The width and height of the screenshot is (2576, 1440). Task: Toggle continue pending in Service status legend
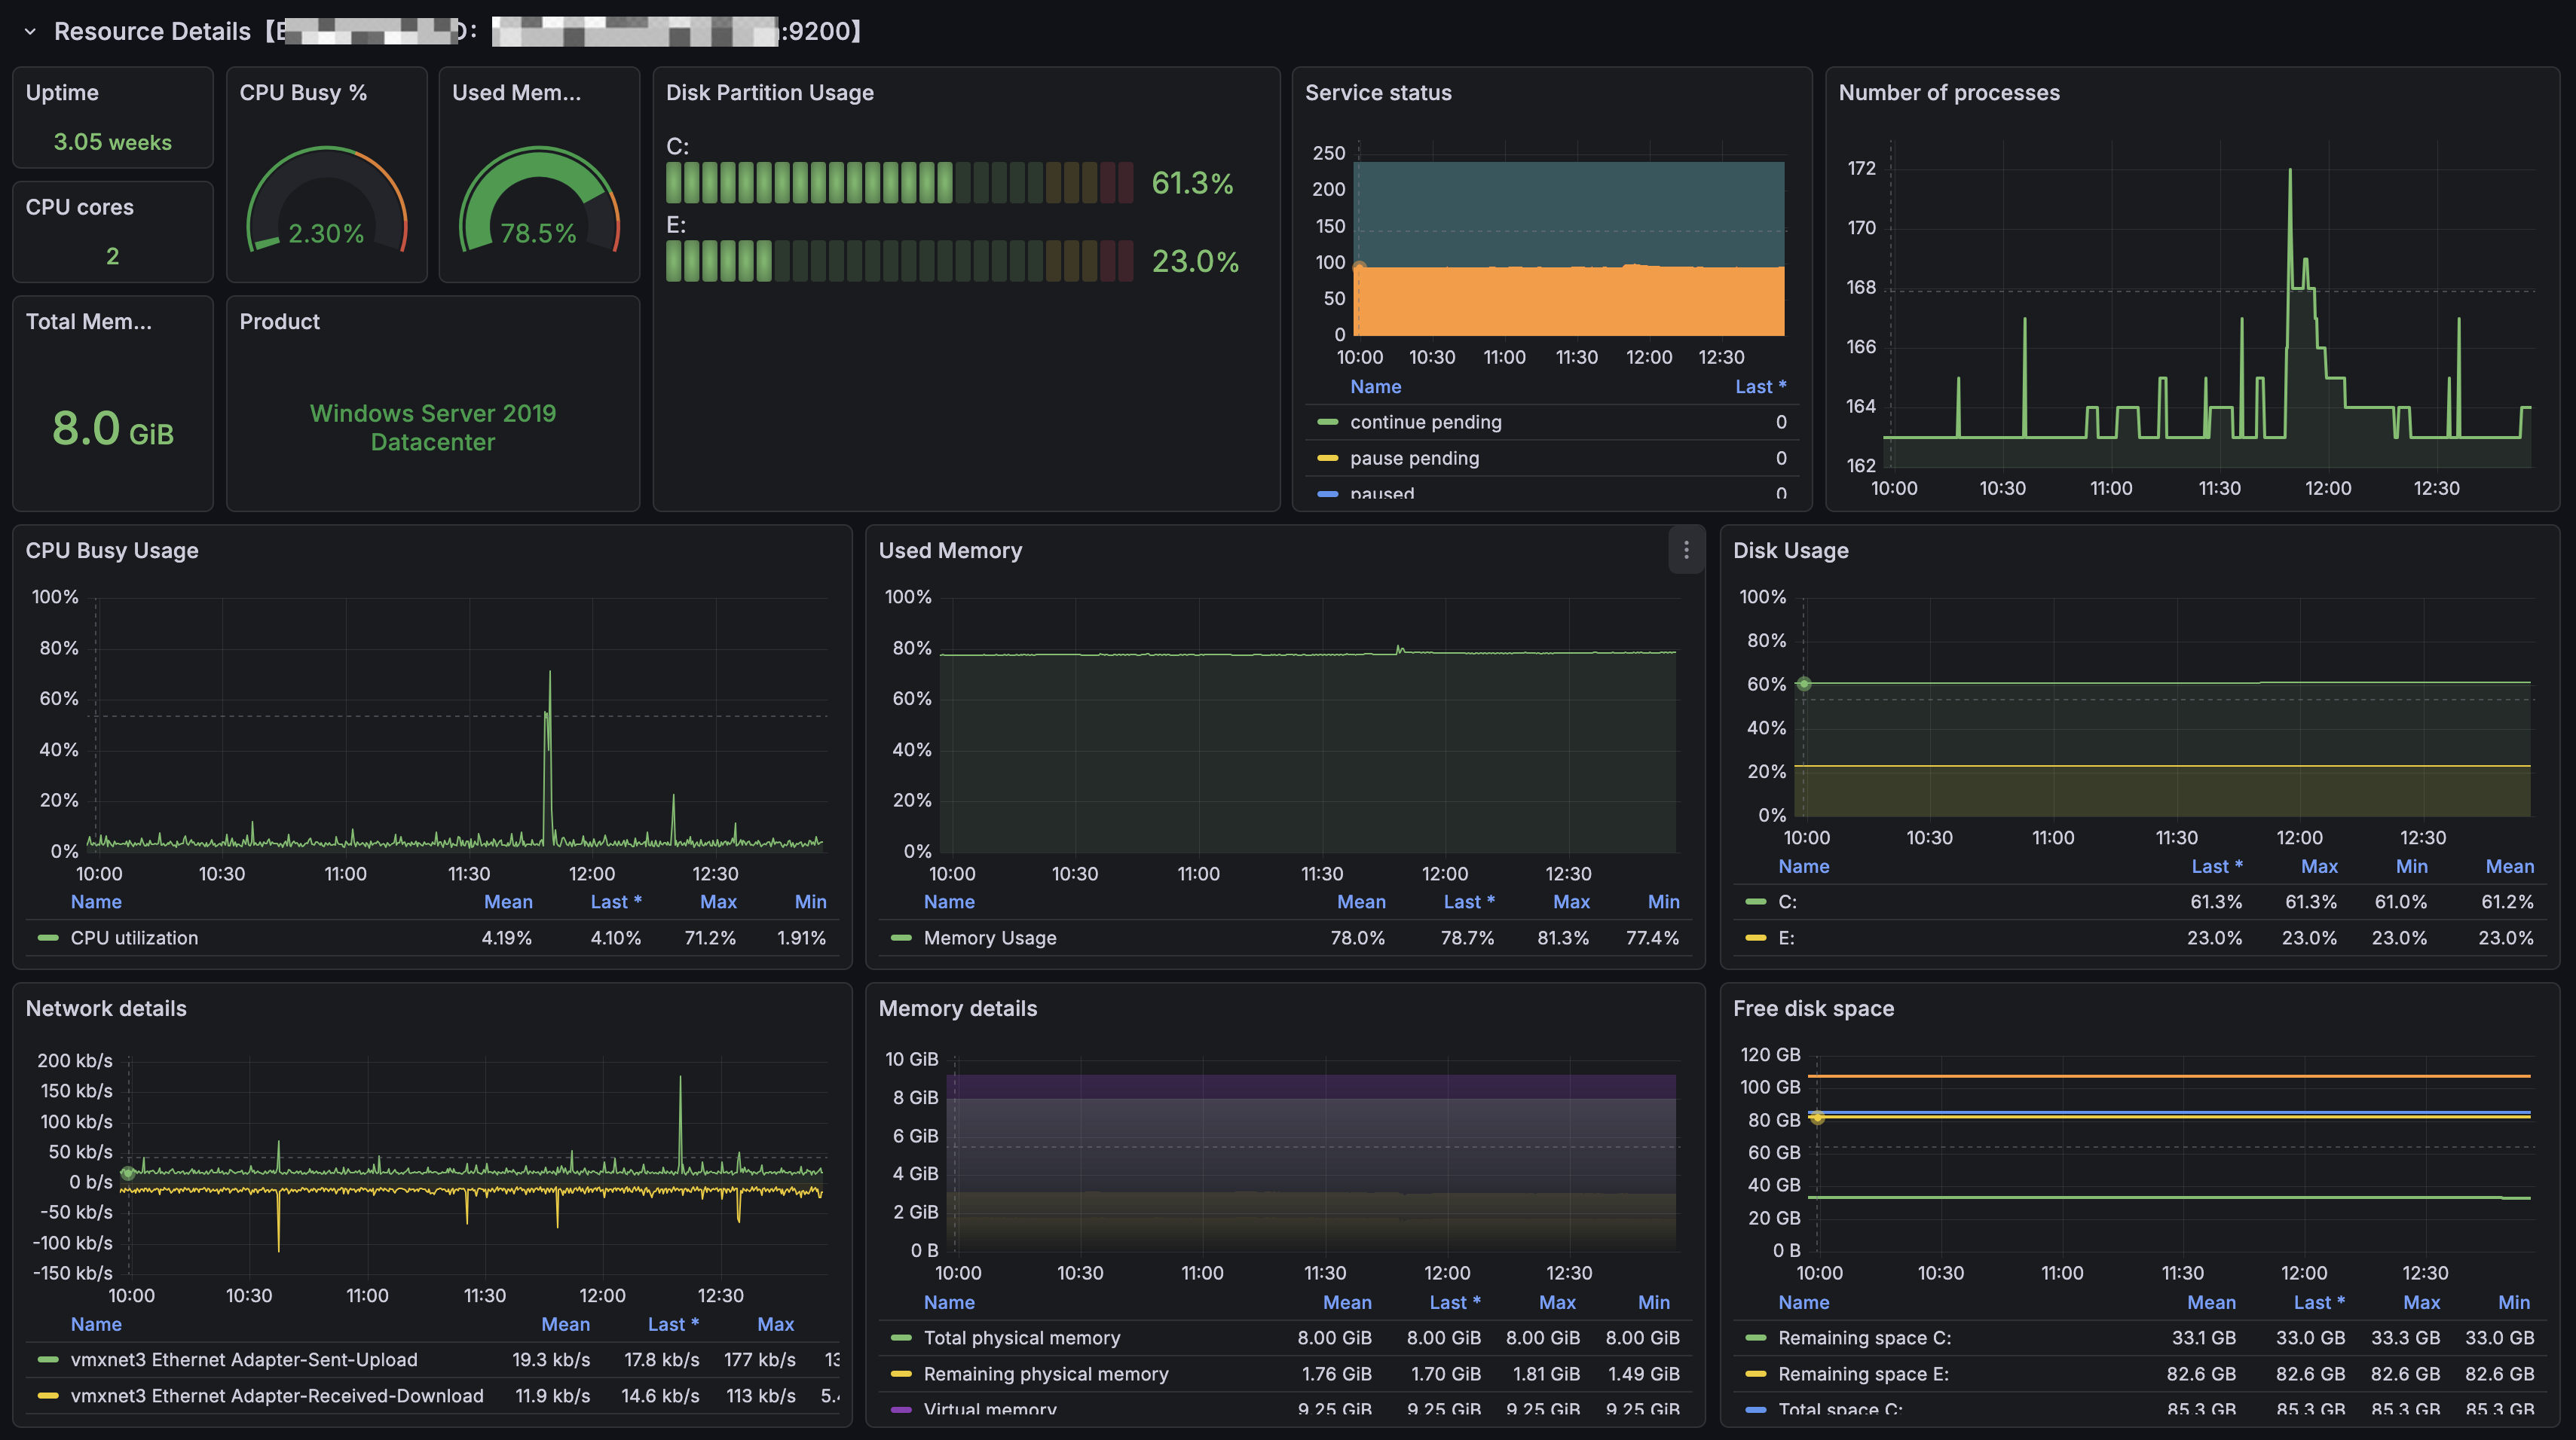point(1426,422)
